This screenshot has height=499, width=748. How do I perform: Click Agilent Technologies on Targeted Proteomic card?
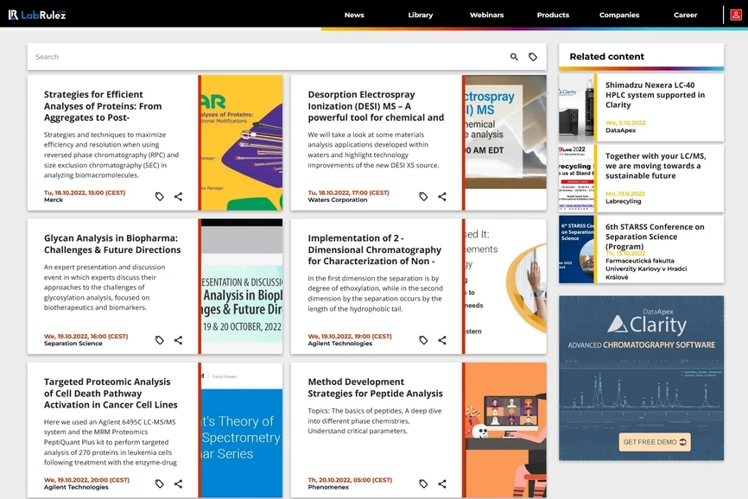pyautogui.click(x=76, y=487)
